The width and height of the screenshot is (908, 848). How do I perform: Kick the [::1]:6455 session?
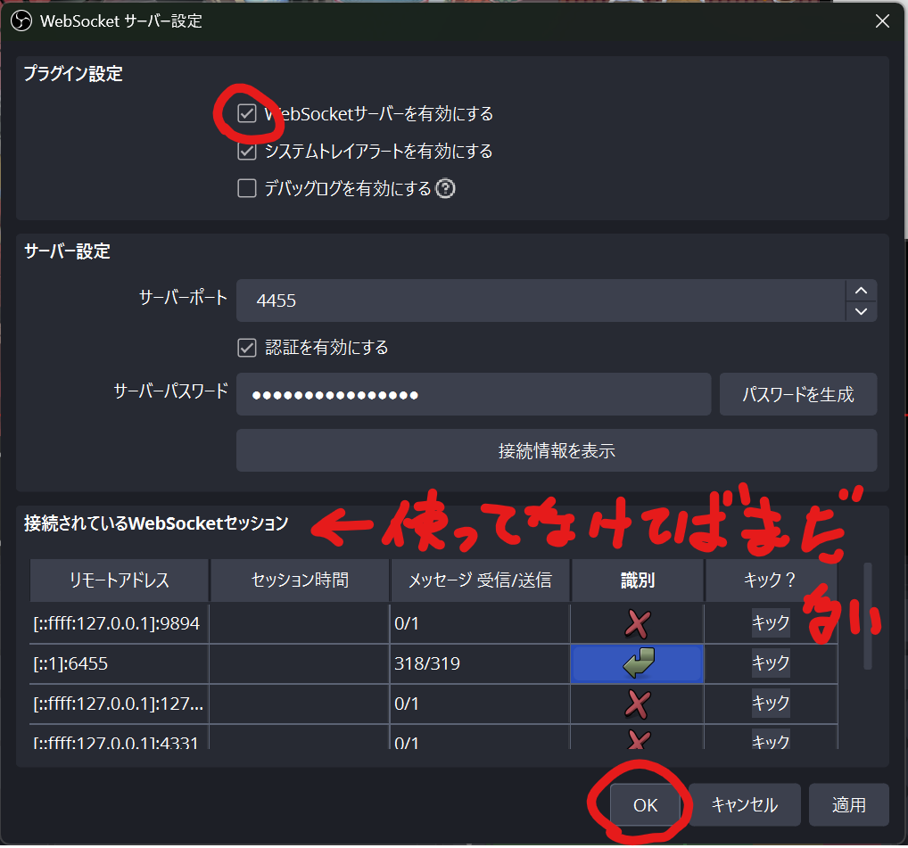tap(771, 663)
